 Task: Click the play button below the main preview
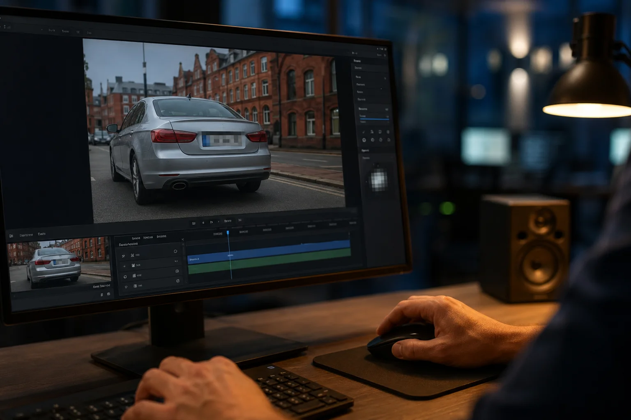211,222
